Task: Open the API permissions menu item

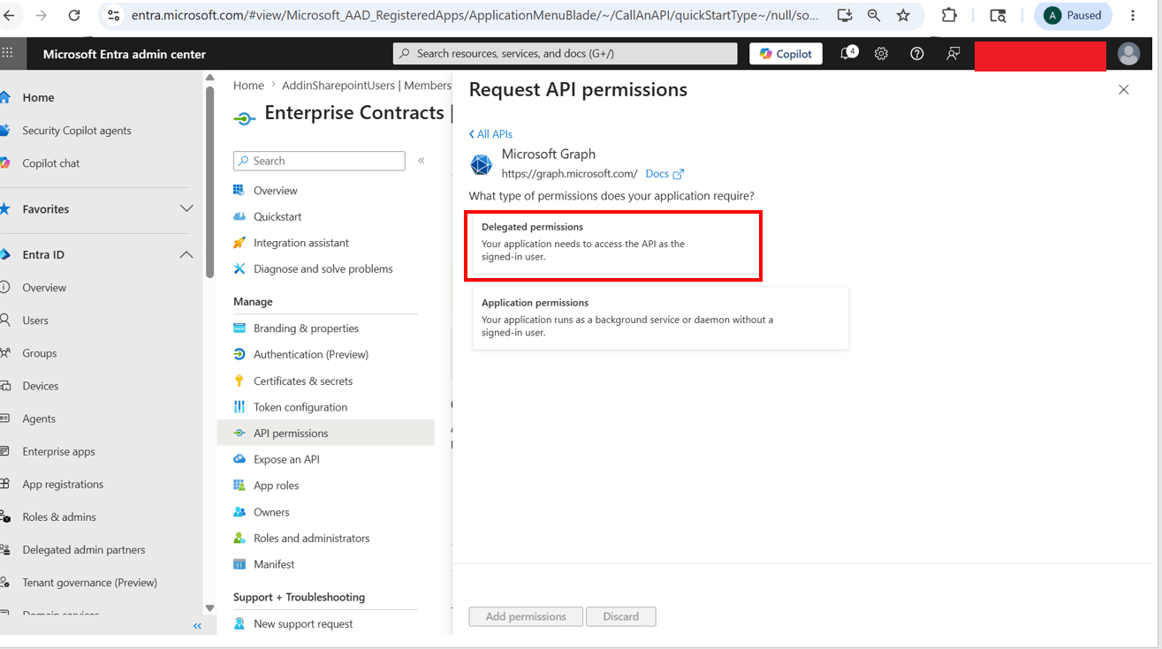Action: (x=325, y=433)
